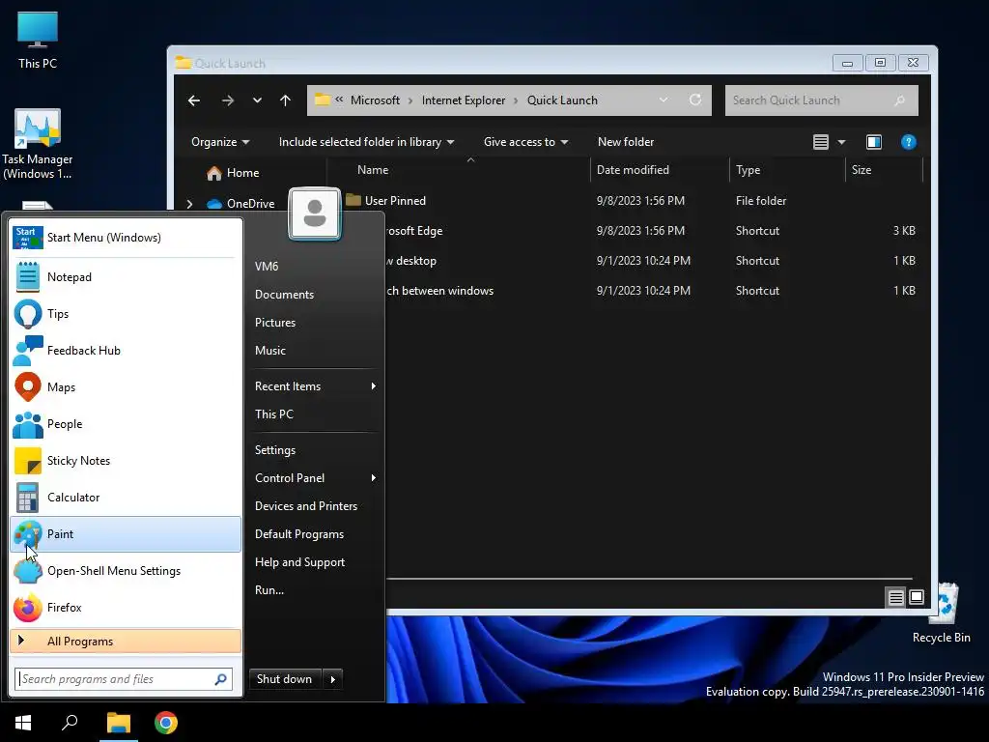Switch to large icons view in status bar
The image size is (989, 742).
917,597
